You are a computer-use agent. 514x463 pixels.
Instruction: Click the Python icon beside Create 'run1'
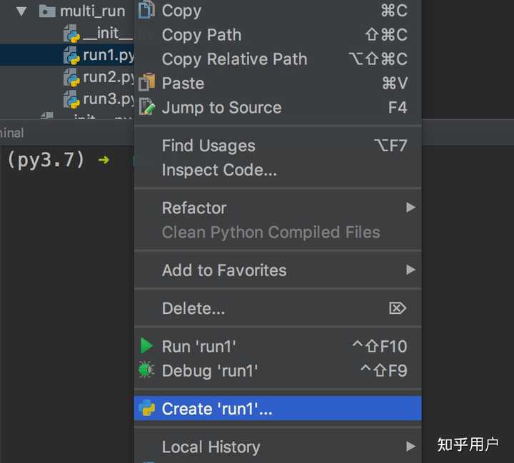147,409
